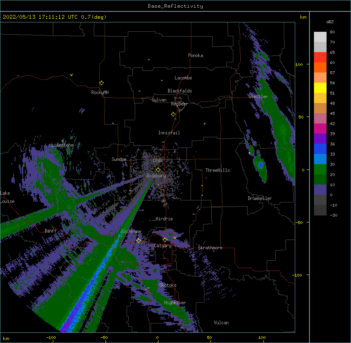Image resolution: width=351 pixels, height=343 pixels.
Task: Select the blue legend swatch between 36 and 33
Action: (320, 149)
